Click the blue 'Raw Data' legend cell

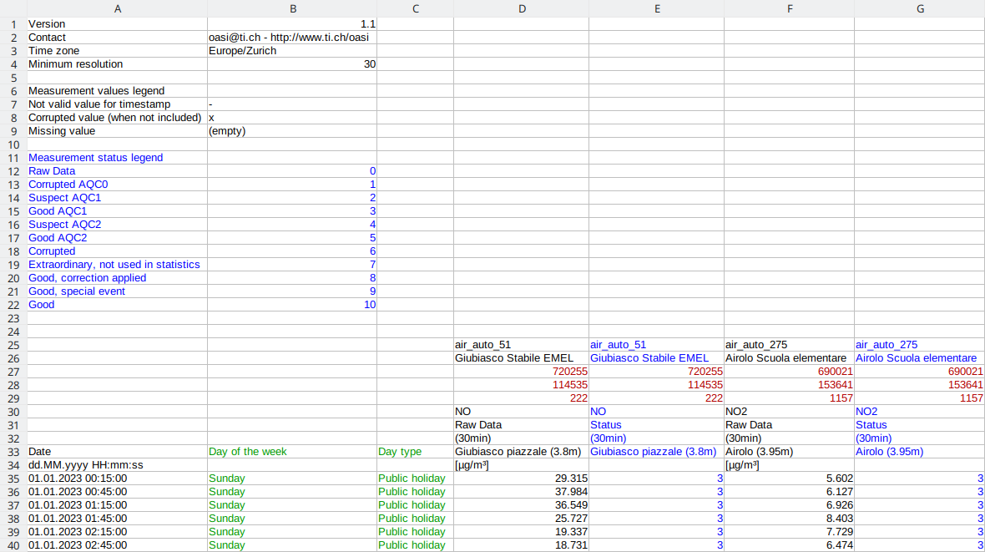tap(117, 171)
